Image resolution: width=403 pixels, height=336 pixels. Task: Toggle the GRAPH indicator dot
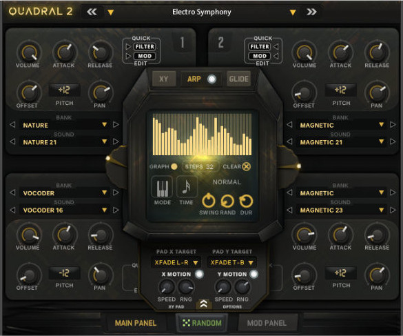[x=174, y=166]
